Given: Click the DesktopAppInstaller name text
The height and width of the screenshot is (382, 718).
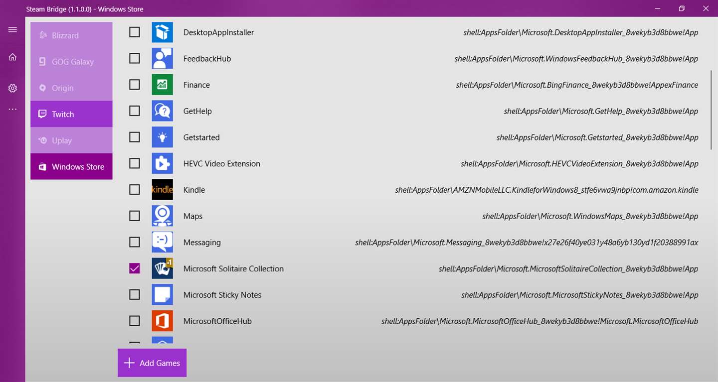Looking at the screenshot, I should pos(218,32).
